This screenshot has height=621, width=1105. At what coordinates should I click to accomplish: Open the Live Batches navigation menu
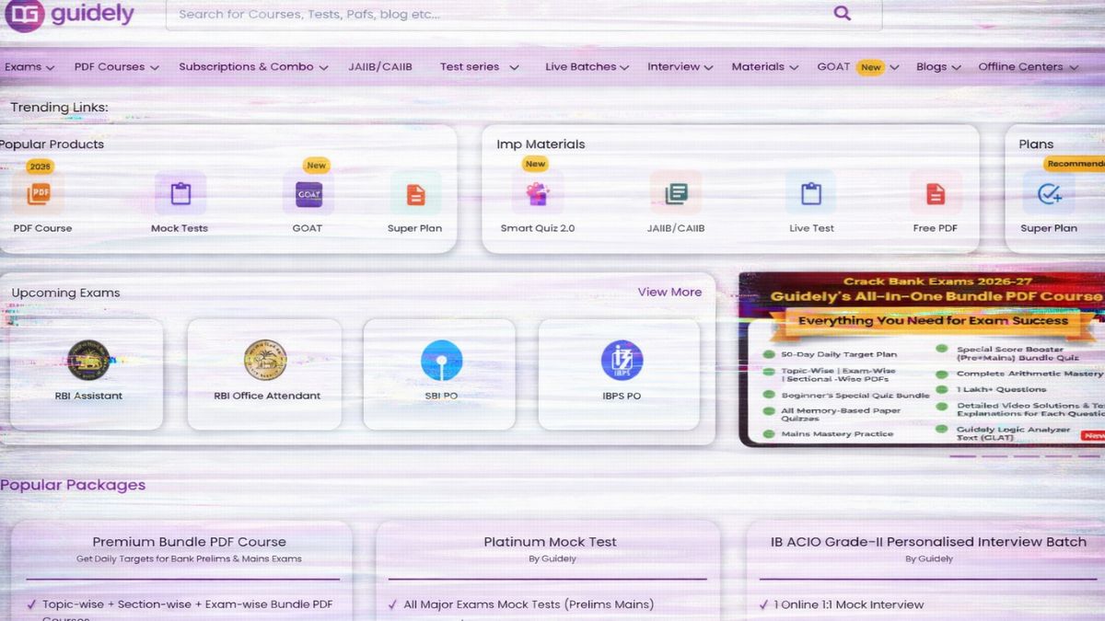(x=580, y=66)
